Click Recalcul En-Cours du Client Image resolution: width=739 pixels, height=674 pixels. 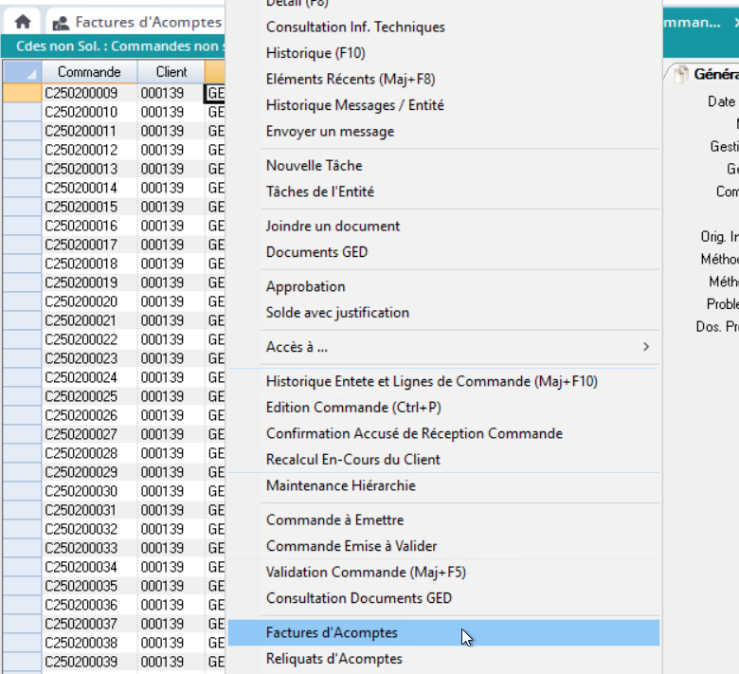[x=352, y=460]
